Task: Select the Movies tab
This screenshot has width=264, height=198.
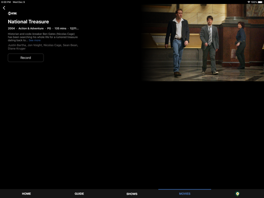Action: point(185,194)
